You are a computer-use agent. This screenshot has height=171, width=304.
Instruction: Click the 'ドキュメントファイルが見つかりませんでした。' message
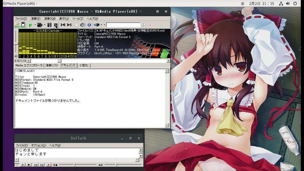(48, 101)
